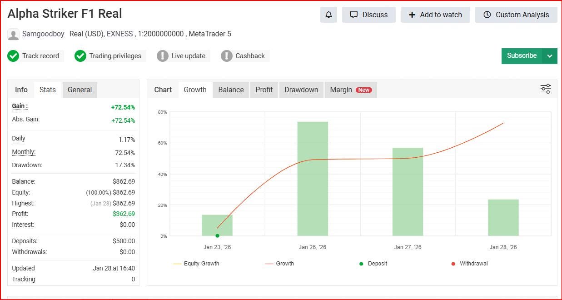Open the Margin chart tab
Viewport: 562px width, 300px height.
coord(351,90)
